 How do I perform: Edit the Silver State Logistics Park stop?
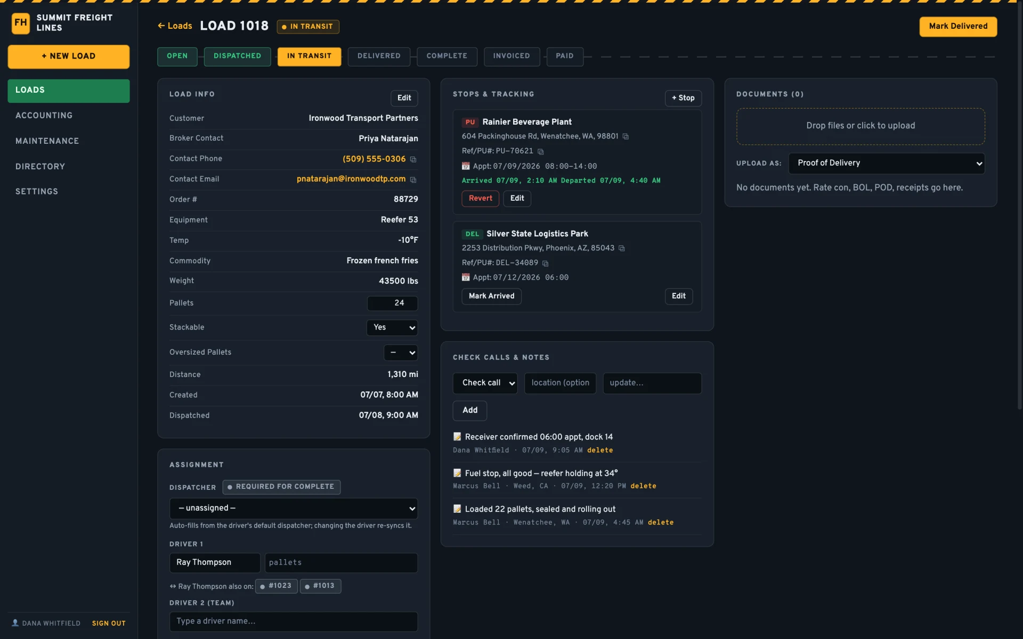[x=679, y=297]
